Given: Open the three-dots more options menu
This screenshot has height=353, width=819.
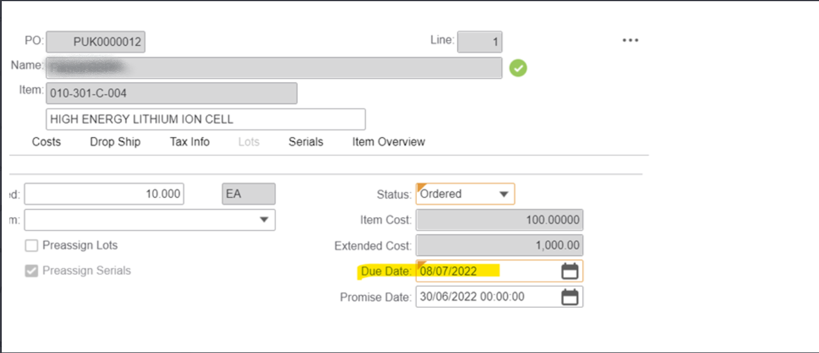Looking at the screenshot, I should click(630, 41).
